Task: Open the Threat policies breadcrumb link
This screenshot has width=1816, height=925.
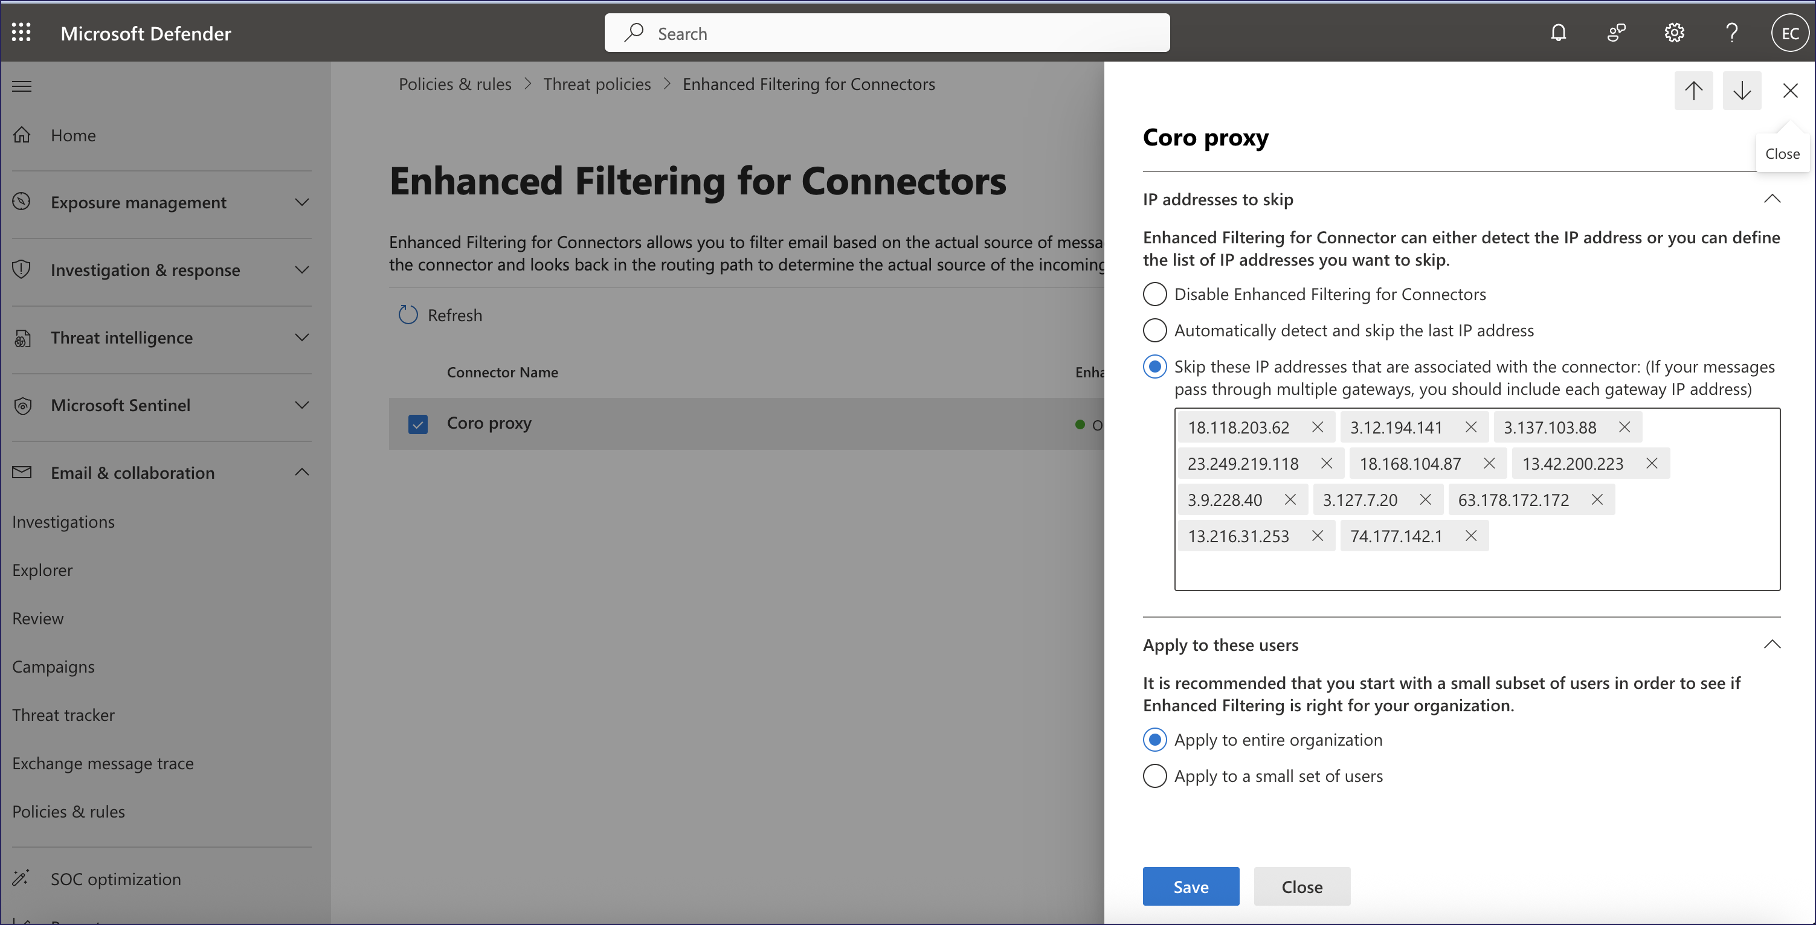Action: click(596, 83)
